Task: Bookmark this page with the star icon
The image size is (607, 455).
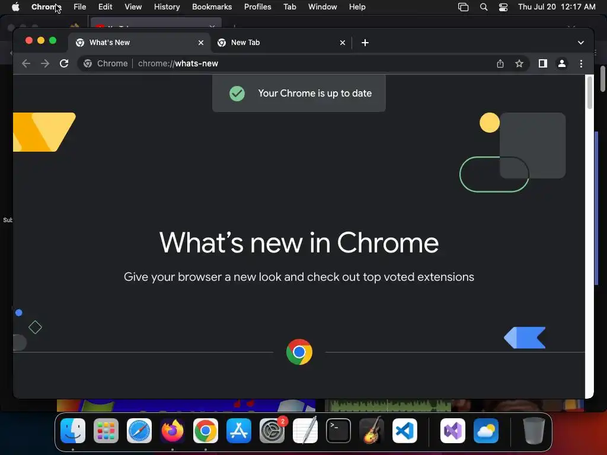Action: pos(519,63)
